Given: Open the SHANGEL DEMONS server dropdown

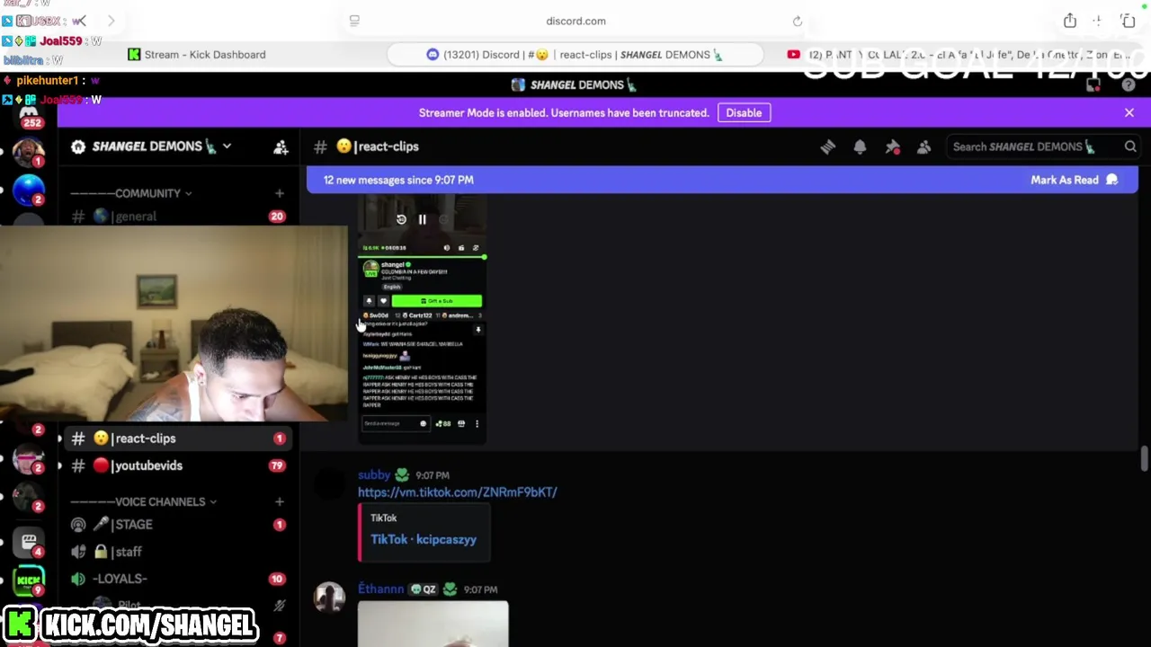Looking at the screenshot, I should pos(227,146).
